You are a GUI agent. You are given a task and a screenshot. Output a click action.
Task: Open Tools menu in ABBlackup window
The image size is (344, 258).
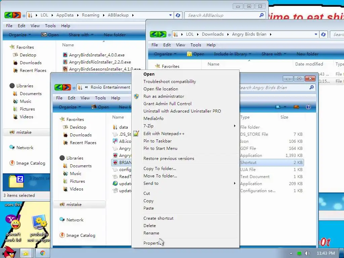[x=50, y=26]
